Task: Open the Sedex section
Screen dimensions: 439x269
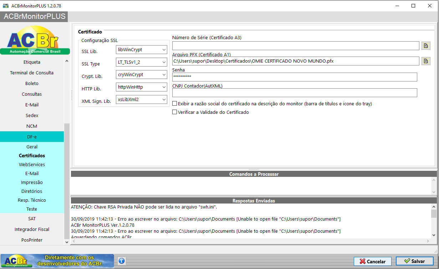Action: tap(32, 115)
